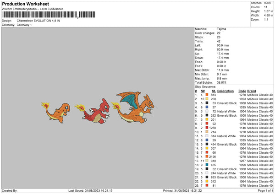Click the barcode under the worksheet title
275x194 pixels.
click(49, 15)
